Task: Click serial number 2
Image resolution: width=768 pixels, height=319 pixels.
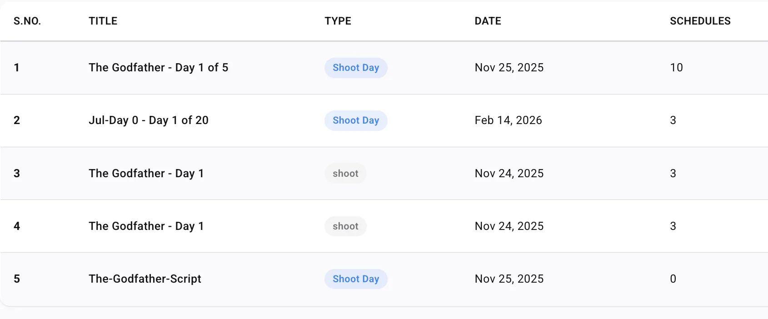Action: point(17,120)
